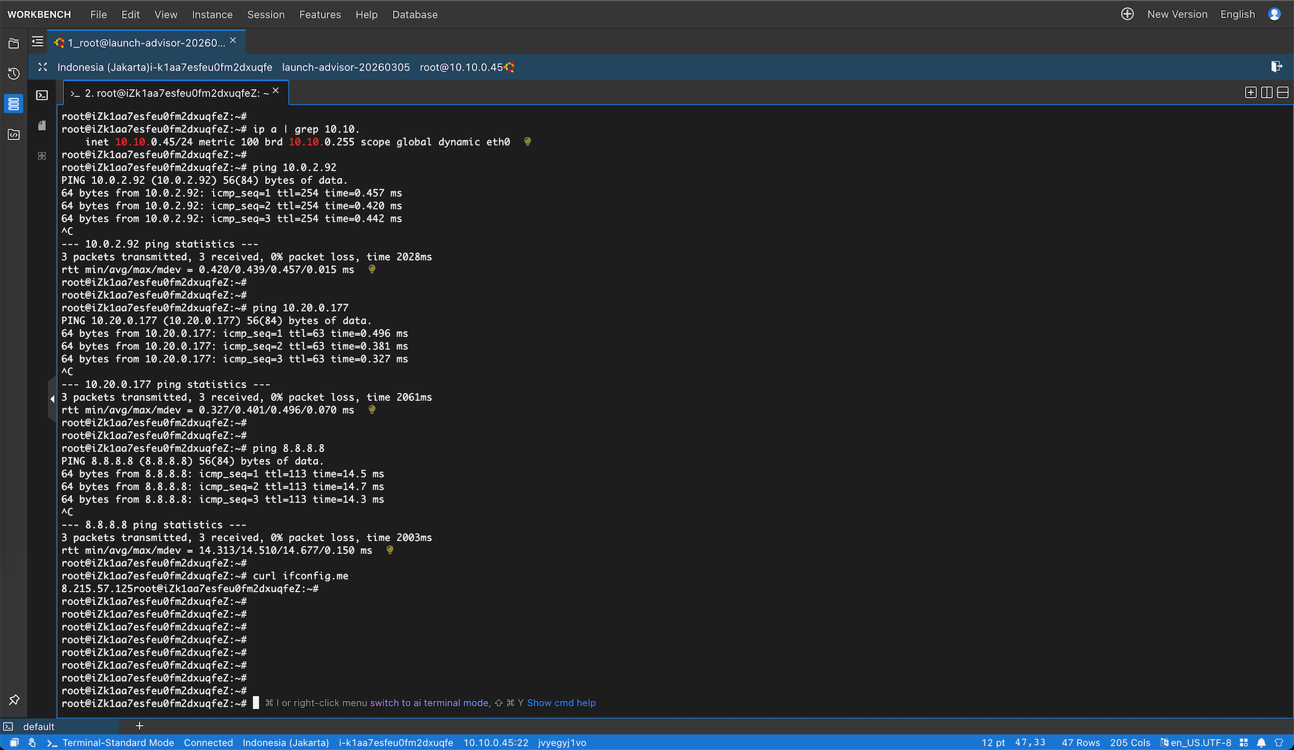Add a new terminal group with the plus button
1294x750 pixels.
[x=140, y=726]
